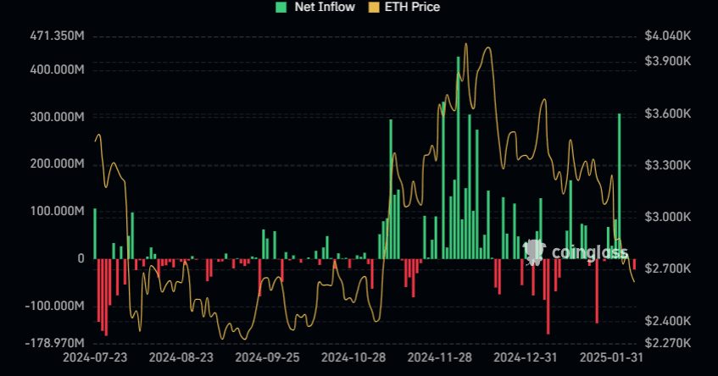Click the tall green inflow bar near 2025-01-31

[620, 186]
